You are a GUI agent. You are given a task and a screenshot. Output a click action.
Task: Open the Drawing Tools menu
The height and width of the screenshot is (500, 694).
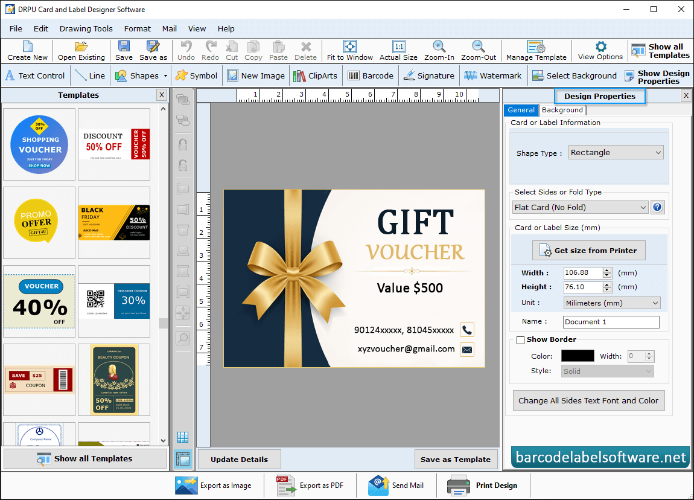86,29
